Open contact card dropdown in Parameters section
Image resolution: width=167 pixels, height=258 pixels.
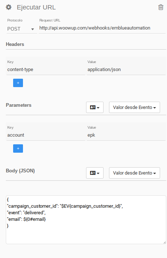(95, 107)
